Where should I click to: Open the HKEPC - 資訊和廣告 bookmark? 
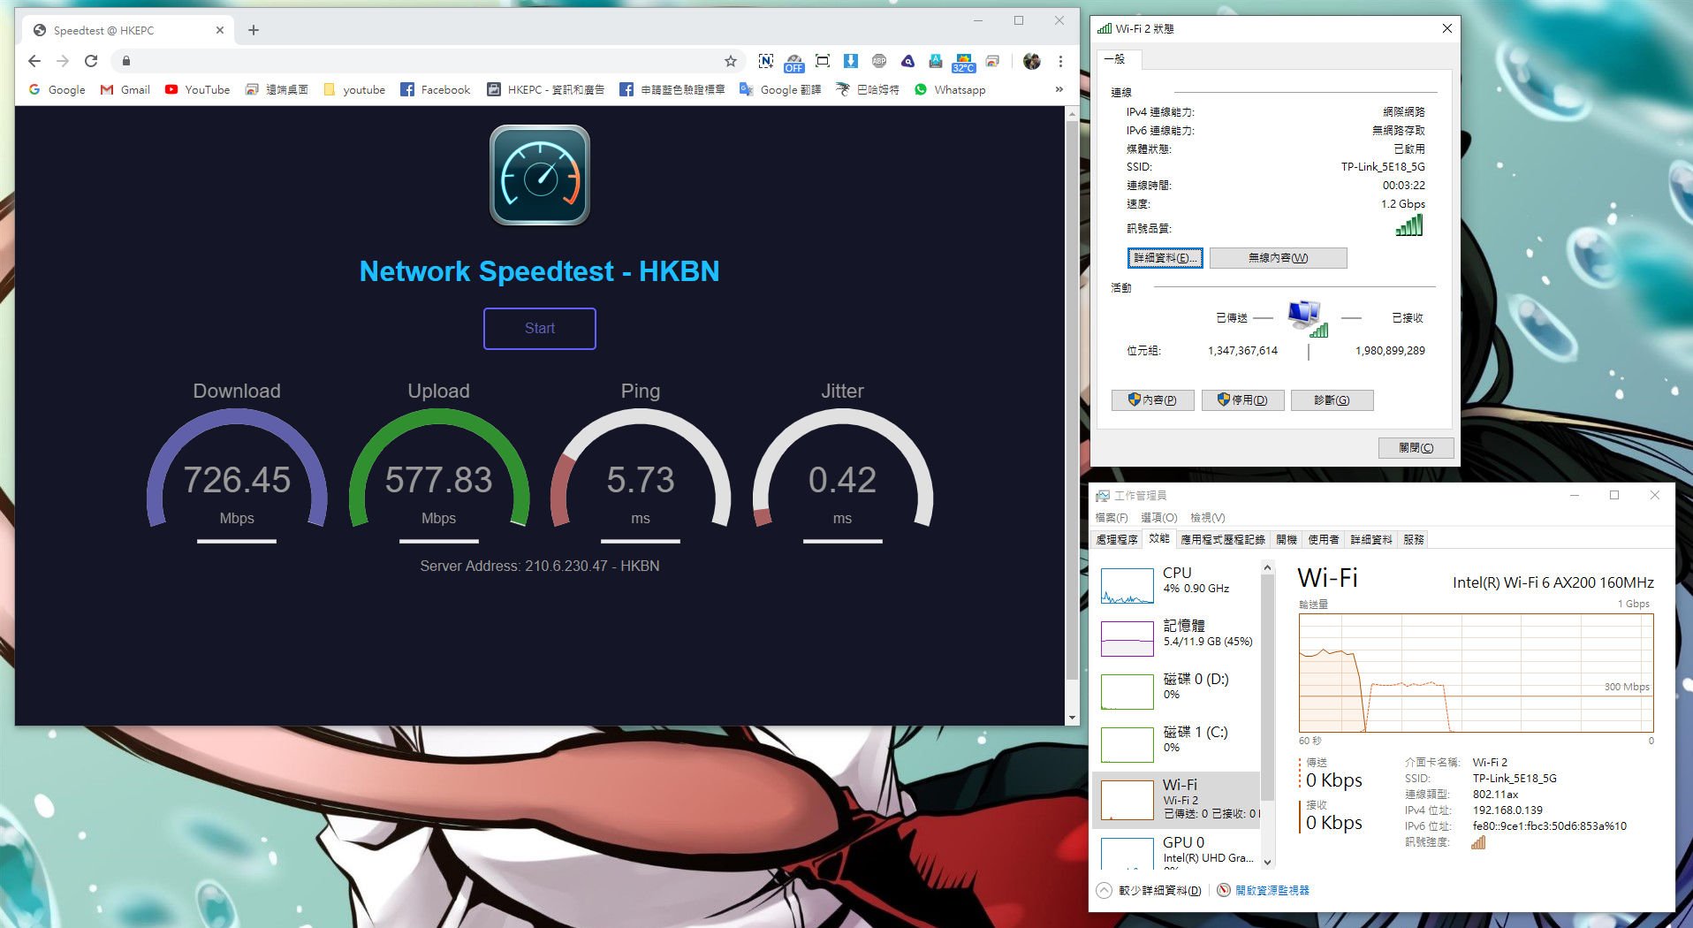pyautogui.click(x=546, y=89)
